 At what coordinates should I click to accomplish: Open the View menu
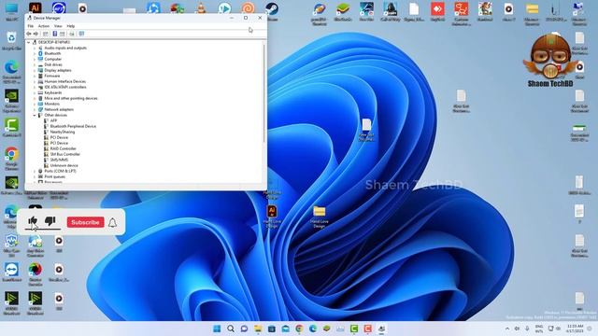(x=58, y=26)
